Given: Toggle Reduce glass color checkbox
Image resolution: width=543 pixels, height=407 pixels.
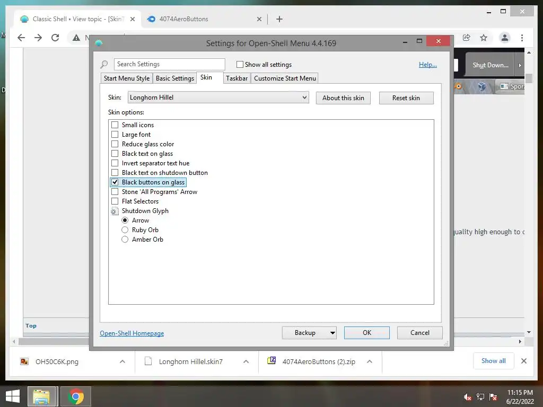Looking at the screenshot, I should pos(115,144).
